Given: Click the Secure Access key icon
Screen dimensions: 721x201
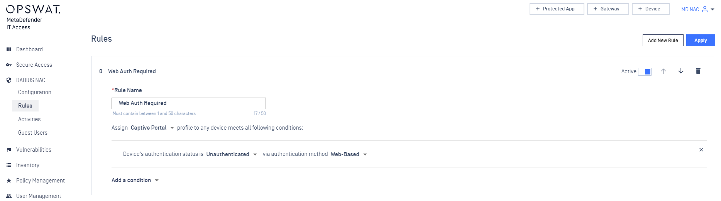Looking at the screenshot, I should click(9, 65).
